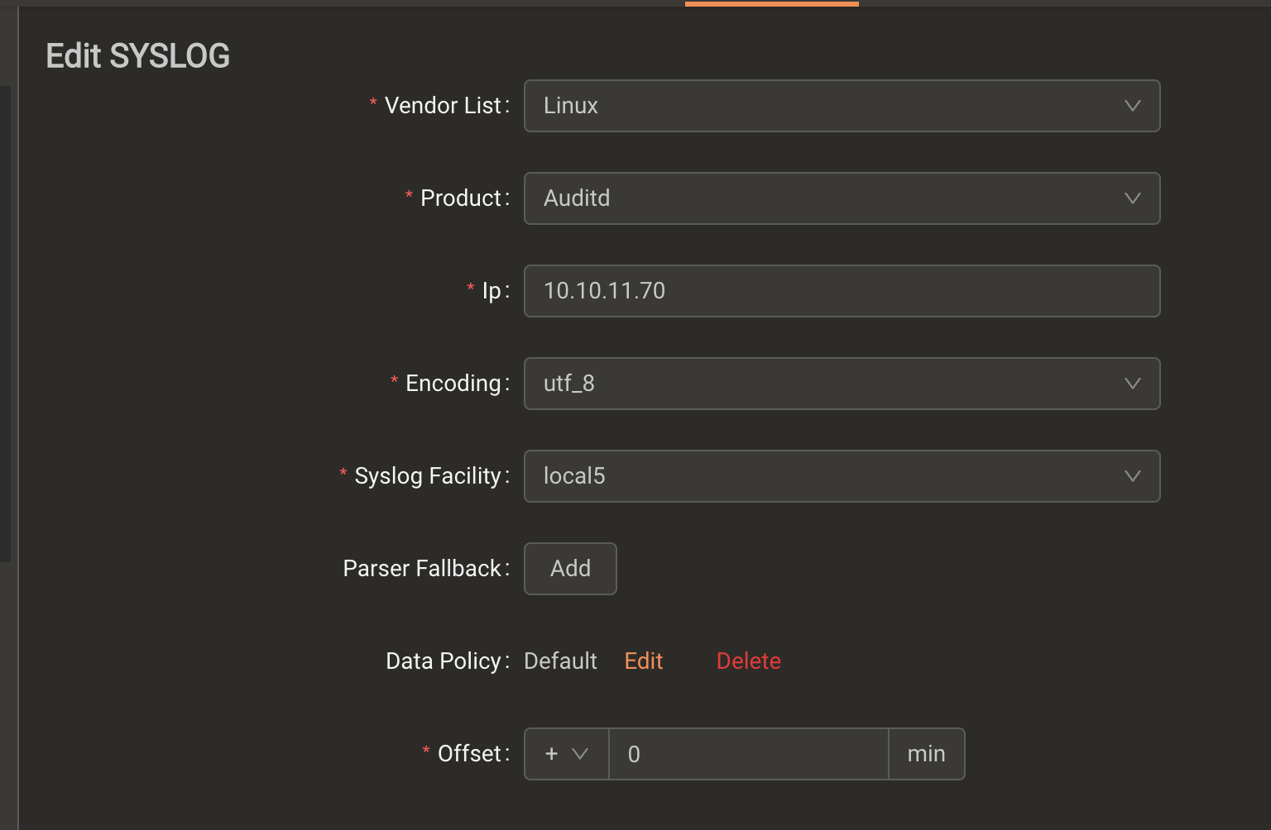1271x830 pixels.
Task: Open the Offset sign dropdown showing plus
Action: coord(567,754)
